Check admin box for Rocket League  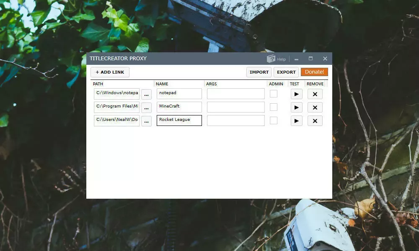click(274, 120)
